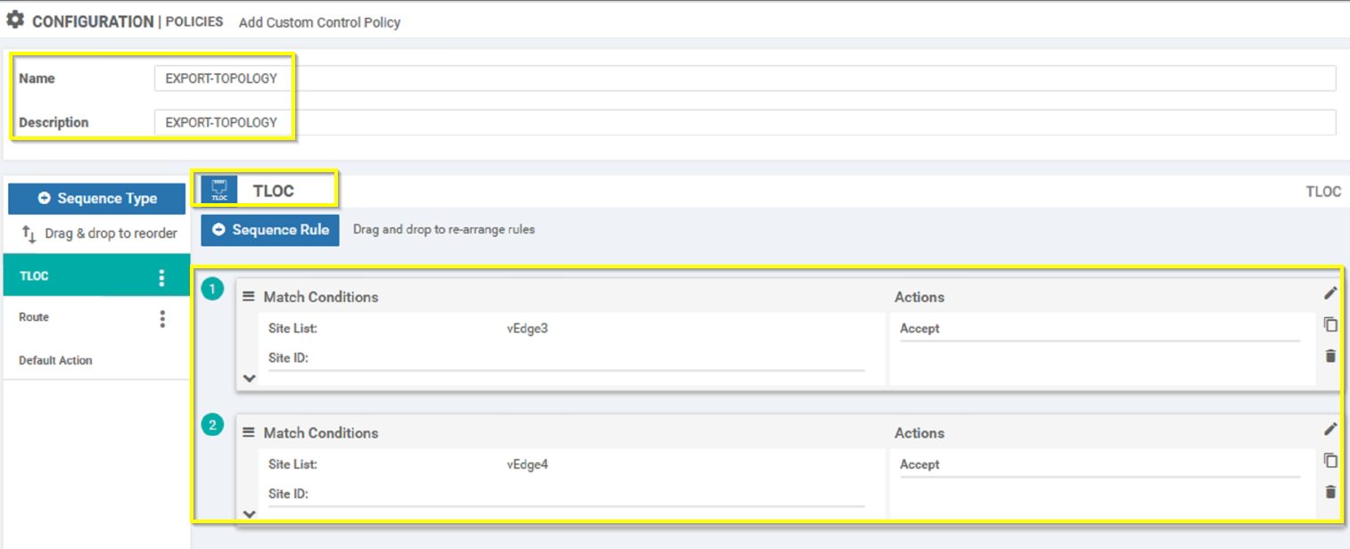1350x549 pixels.
Task: Delete rule 2 with the trash icon
Action: [x=1330, y=491]
